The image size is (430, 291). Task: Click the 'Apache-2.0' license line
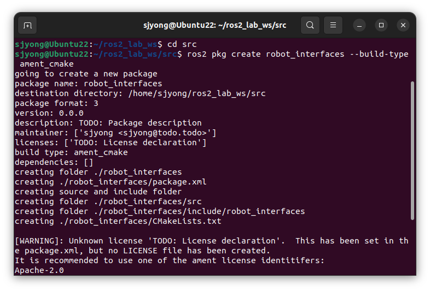39,271
